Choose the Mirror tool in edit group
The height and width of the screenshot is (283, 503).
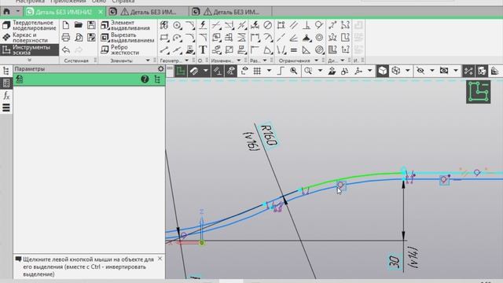pyautogui.click(x=241, y=38)
